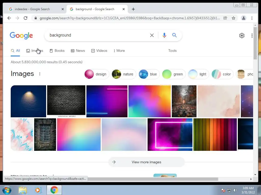Click the padlock site info icon
This screenshot has width=261, height=195.
pyautogui.click(x=36, y=18)
